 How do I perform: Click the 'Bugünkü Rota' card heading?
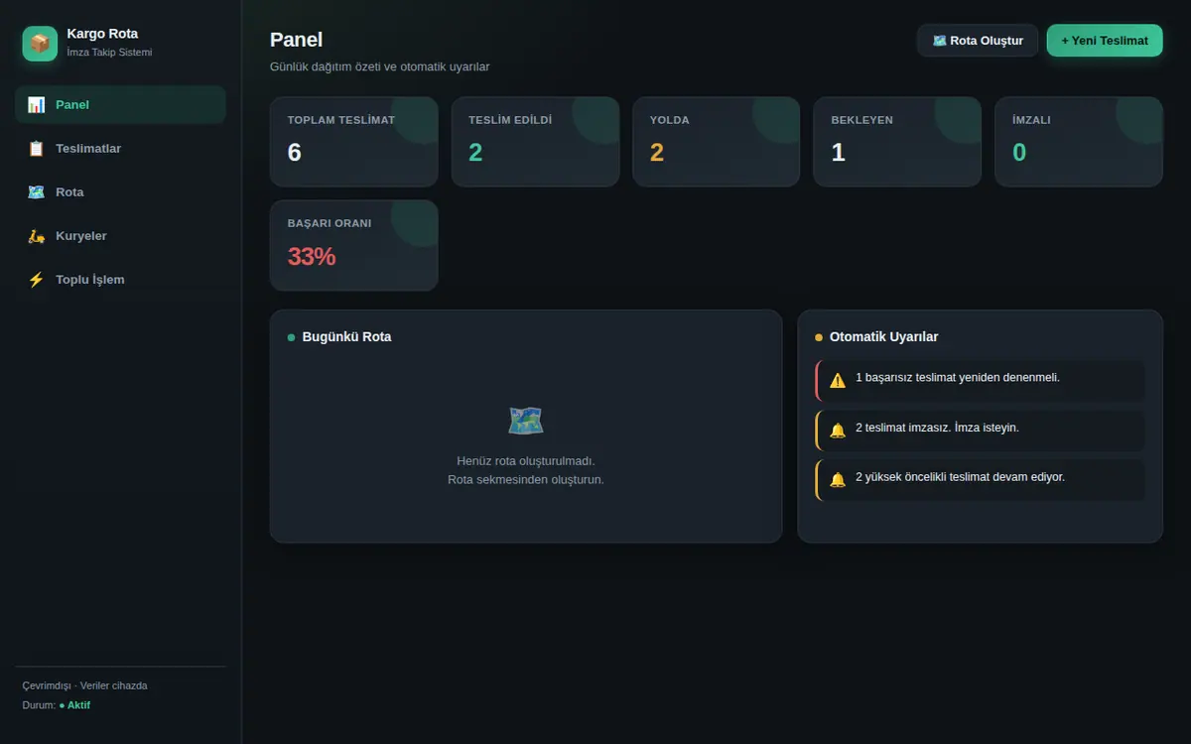click(x=346, y=337)
